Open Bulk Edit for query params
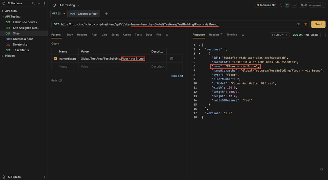Viewport: 328px width, 180px height. click(x=177, y=76)
